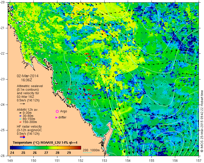Click the 'Altimetric sealevel' legend text
The image size is (204, 163).
30,86
